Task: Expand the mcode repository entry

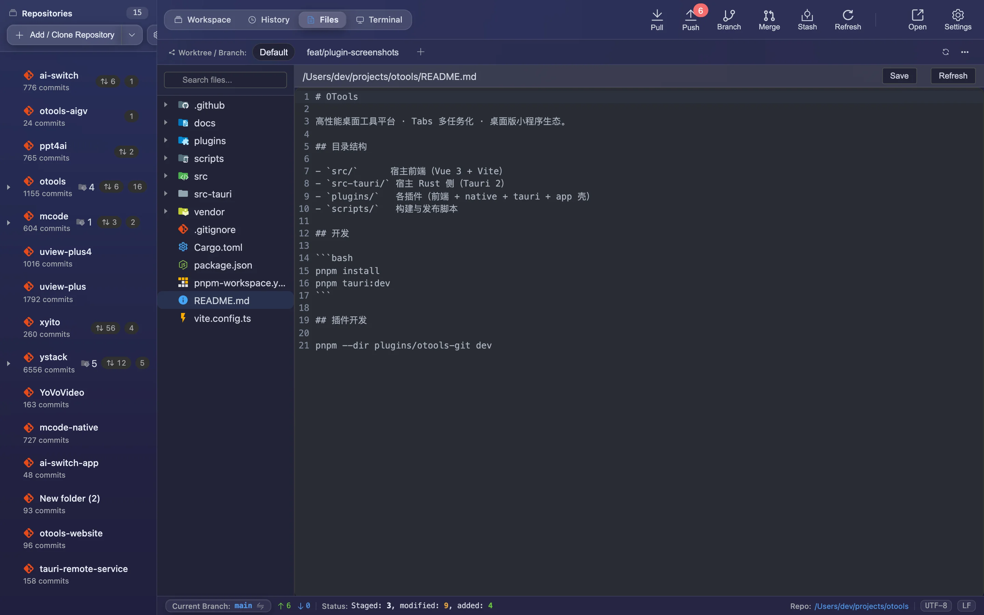Action: 8,222
